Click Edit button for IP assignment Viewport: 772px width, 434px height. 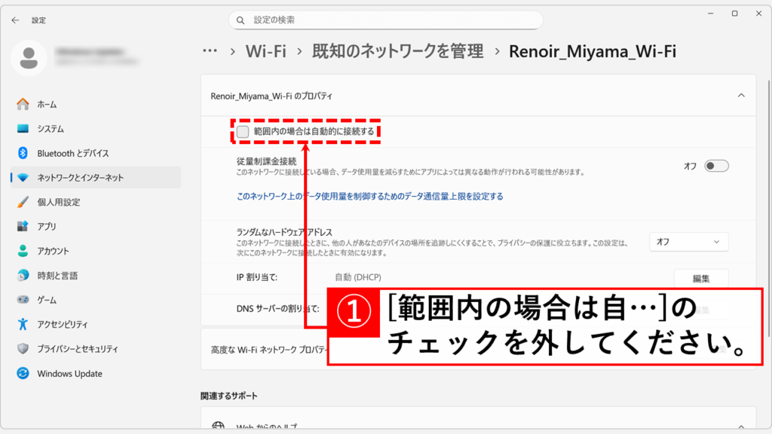tap(700, 278)
